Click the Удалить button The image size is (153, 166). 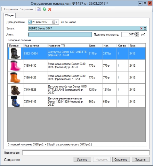coord(82,160)
